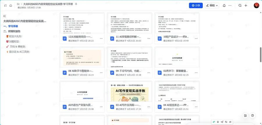Open the document security floating button

(245, 116)
